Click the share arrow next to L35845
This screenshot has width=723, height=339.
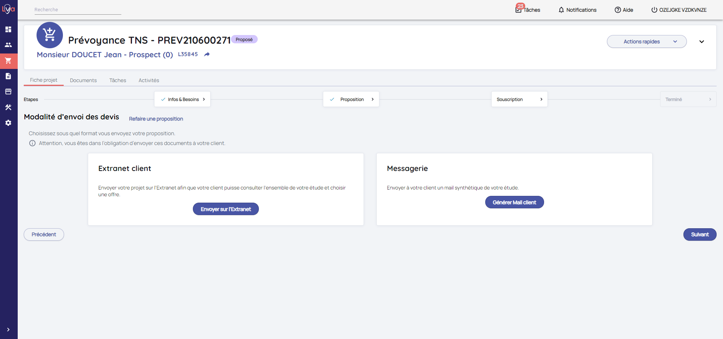point(207,55)
